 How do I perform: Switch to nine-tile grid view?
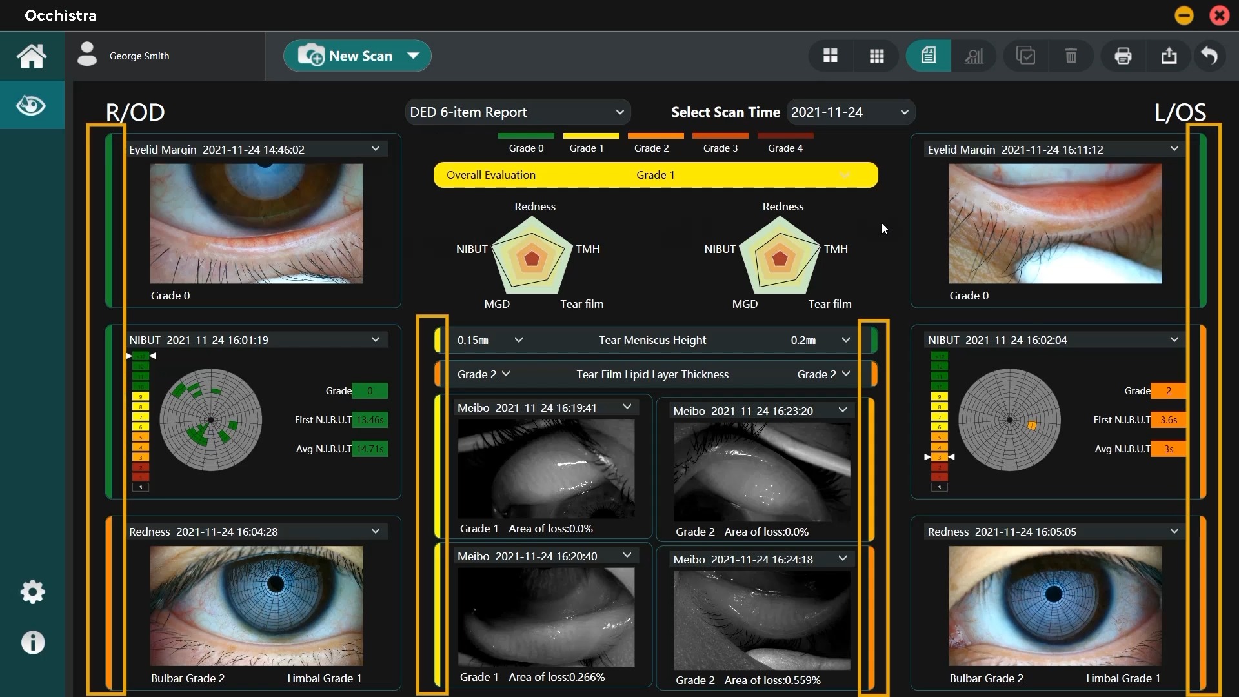tap(876, 56)
